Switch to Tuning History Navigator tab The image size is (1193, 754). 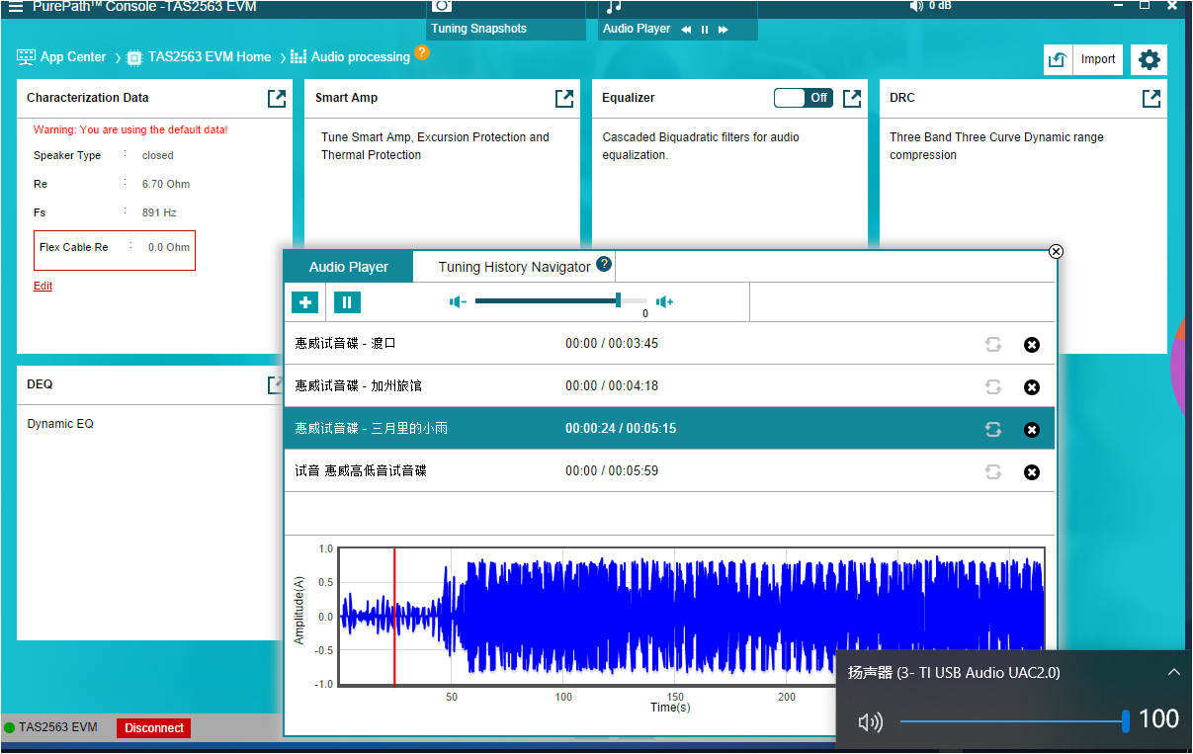[514, 267]
